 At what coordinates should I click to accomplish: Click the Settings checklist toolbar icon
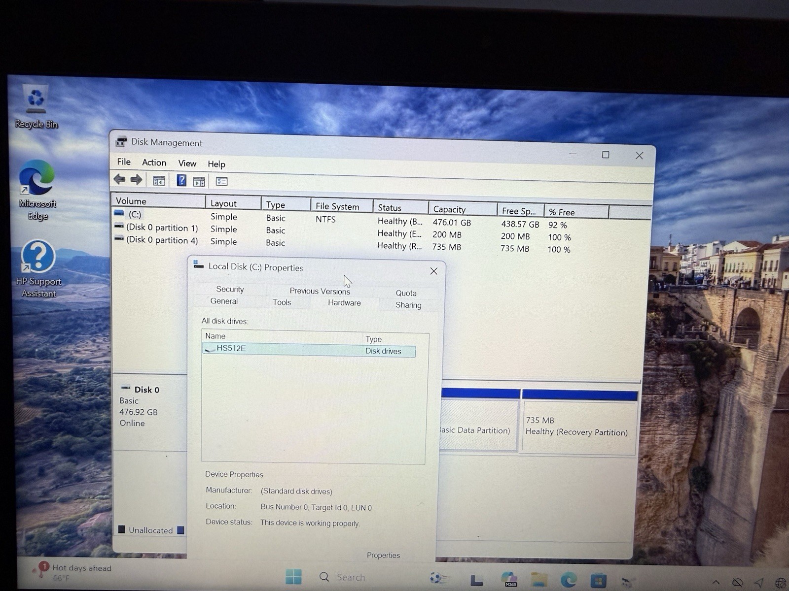pyautogui.click(x=221, y=182)
